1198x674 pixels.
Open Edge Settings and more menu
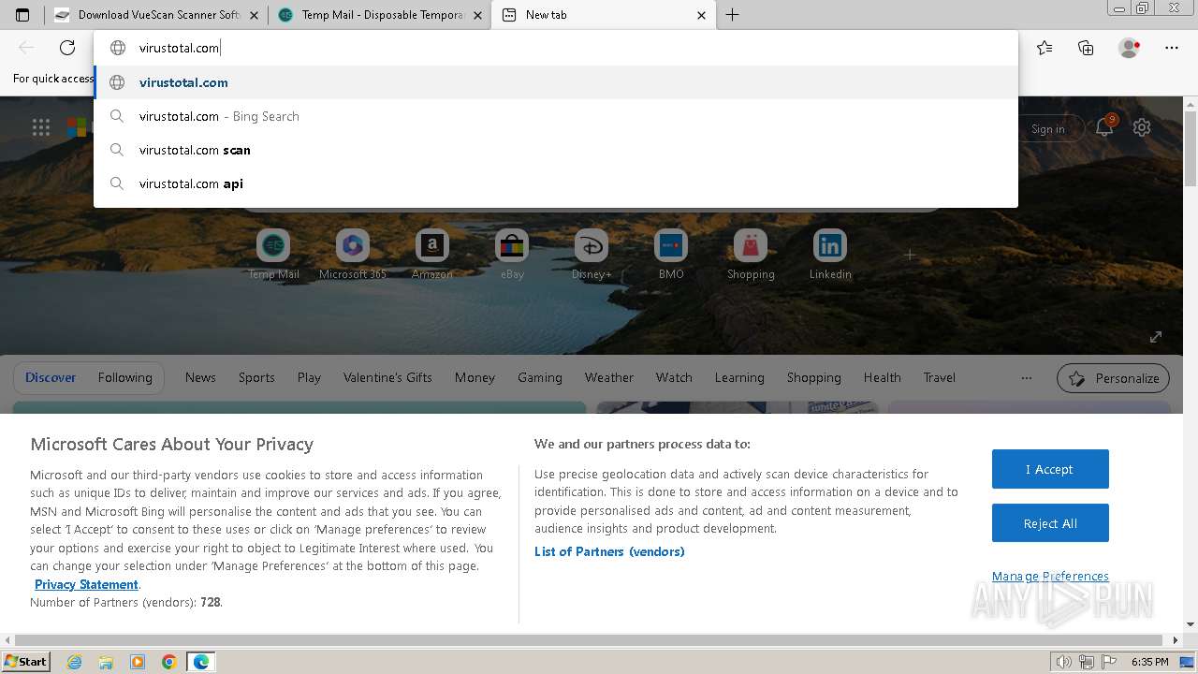tap(1172, 48)
